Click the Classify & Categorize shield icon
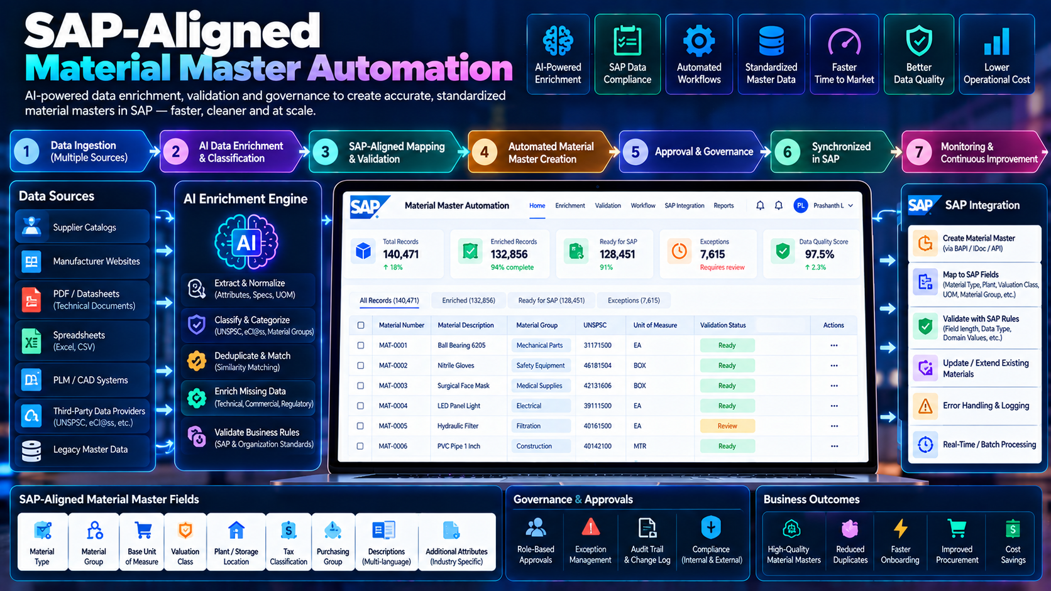The width and height of the screenshot is (1051, 591). tap(197, 325)
